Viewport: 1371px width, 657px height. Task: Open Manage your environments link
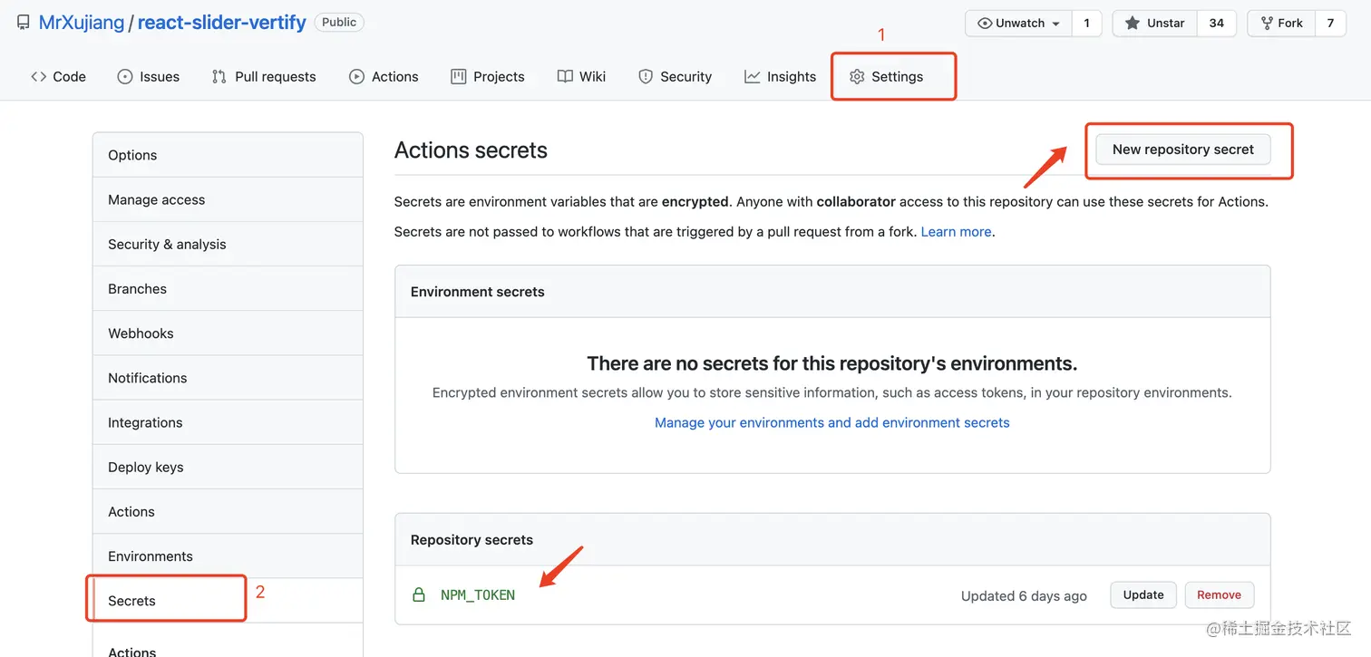(831, 422)
